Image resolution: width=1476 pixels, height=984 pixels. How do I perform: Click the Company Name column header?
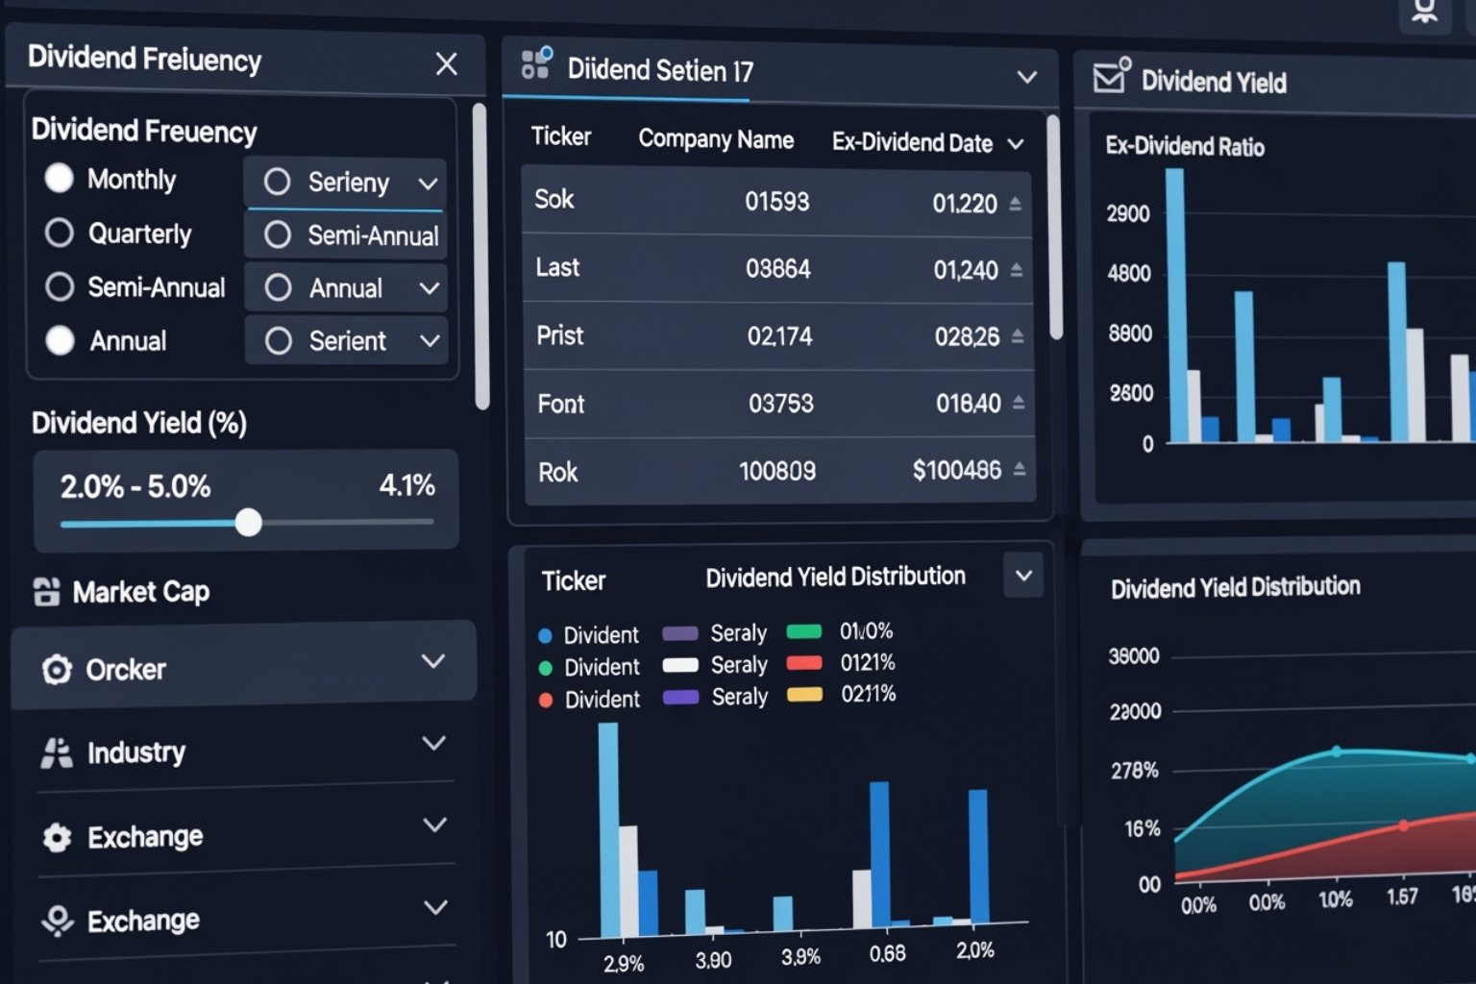[x=716, y=140]
